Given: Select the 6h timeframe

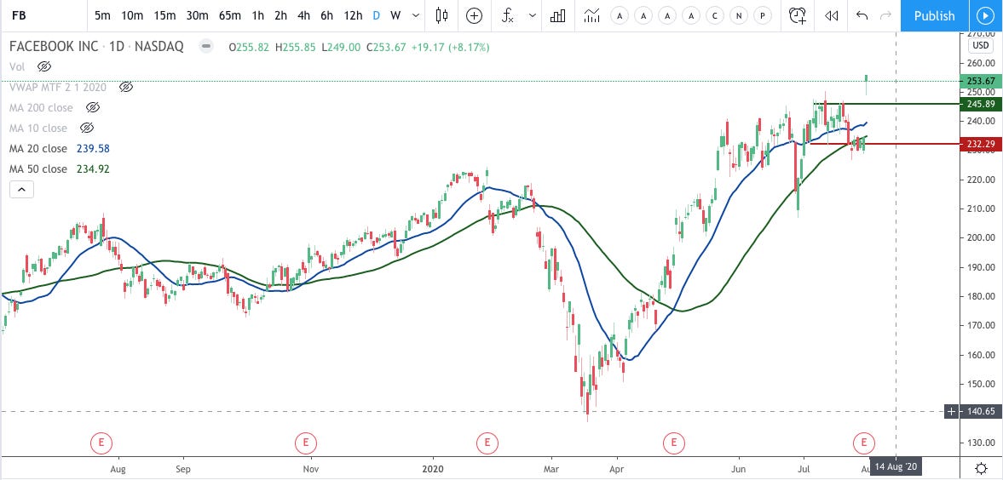Looking at the screenshot, I should 327,16.
